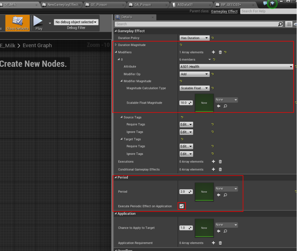Empty the Executions array
Screen dimensions: 297x251
[x=220, y=162]
